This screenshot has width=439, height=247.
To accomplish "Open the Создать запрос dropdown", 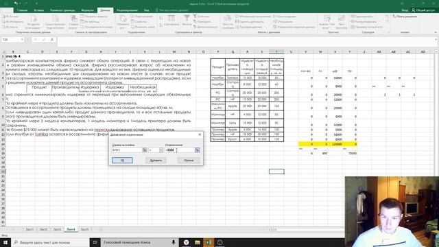I will [73, 22].
